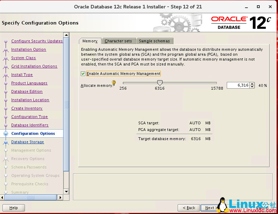This screenshot has height=214, width=278.
Task: Click the Back button
Action: coord(189,208)
